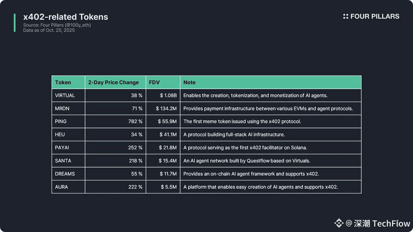Viewport: 413px width, 232px height.
Task: Click the Token column header
Action: tap(63, 82)
